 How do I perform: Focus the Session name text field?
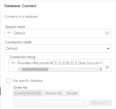click(x=58, y=33)
